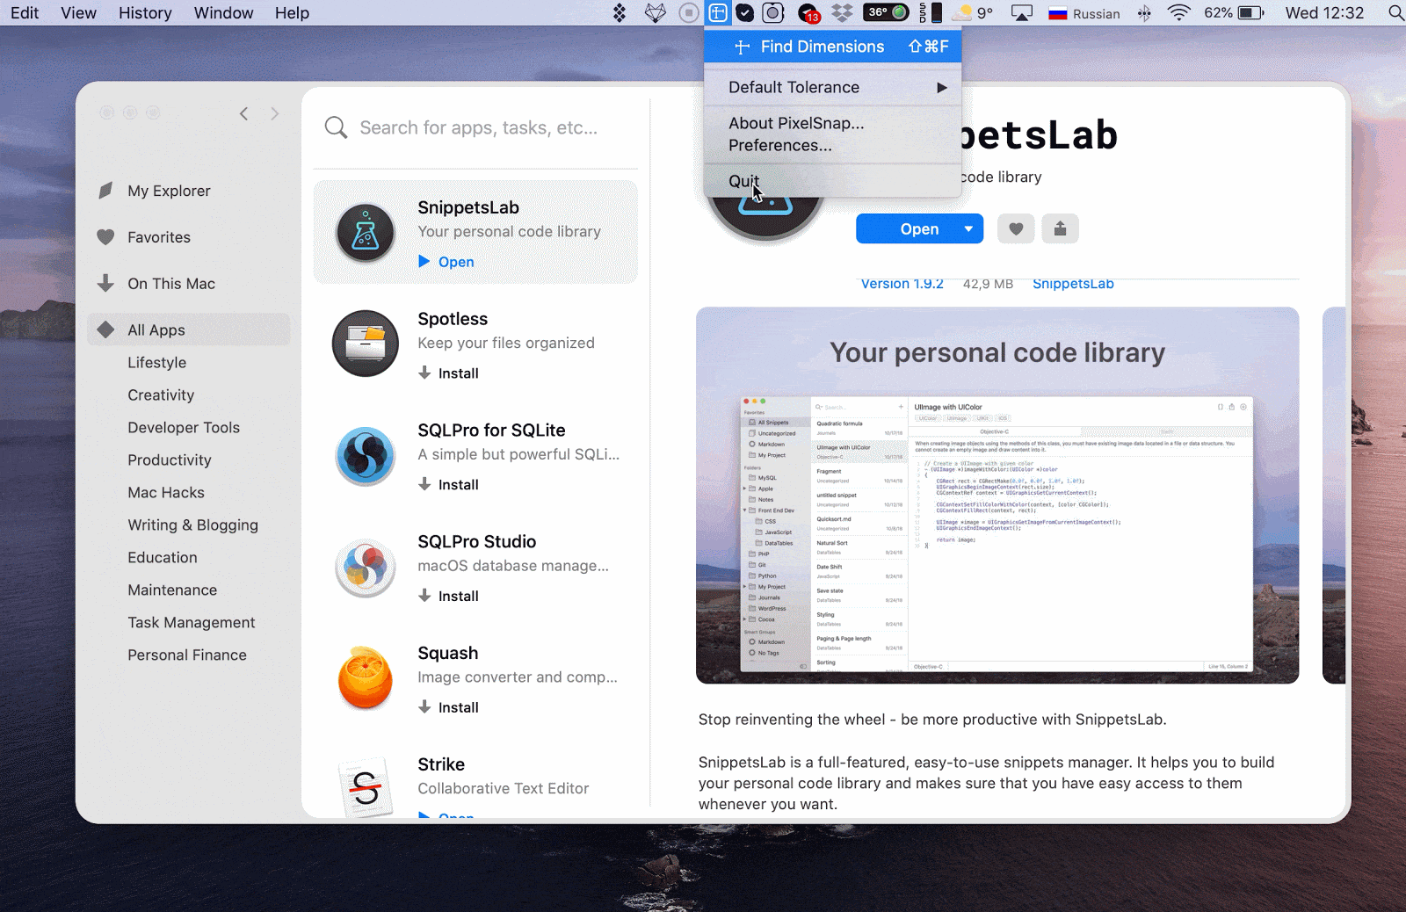Select the Personal Finance category
This screenshot has width=1406, height=912.
[187, 655]
